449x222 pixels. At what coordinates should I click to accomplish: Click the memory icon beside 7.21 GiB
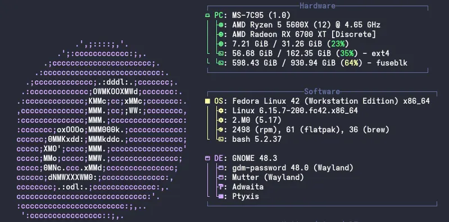(221, 44)
